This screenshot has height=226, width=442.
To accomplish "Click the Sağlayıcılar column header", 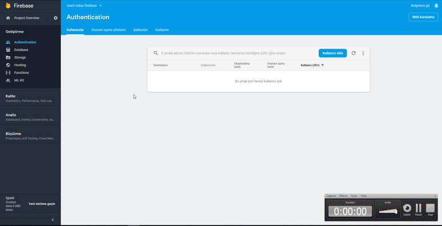I will coord(208,65).
